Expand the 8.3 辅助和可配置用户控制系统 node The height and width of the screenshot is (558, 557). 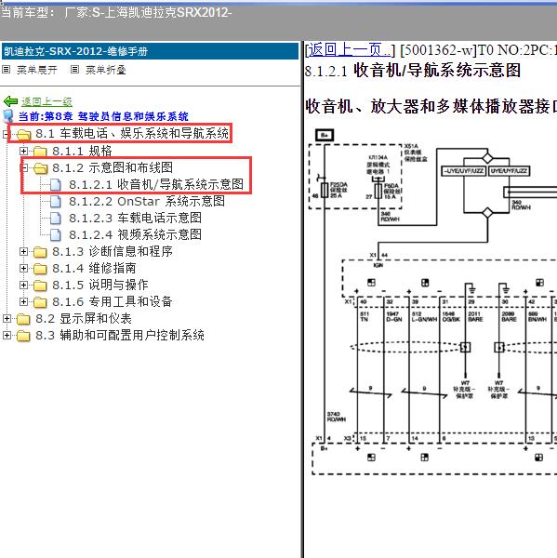[x=7, y=335]
